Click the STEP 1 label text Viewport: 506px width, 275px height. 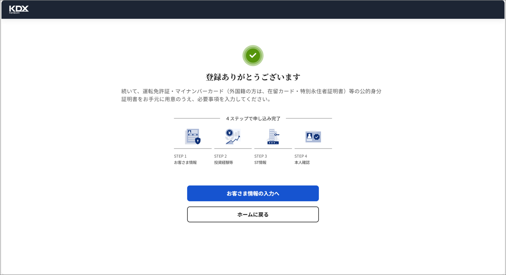(x=180, y=156)
